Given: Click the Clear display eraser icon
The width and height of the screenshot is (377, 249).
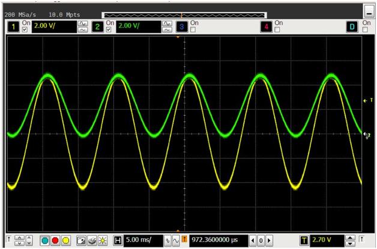Looking at the screenshot, I should pyautogui.click(x=92, y=240).
